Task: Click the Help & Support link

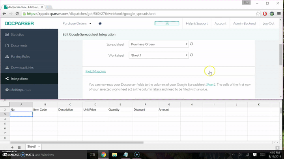Action: pos(196,24)
